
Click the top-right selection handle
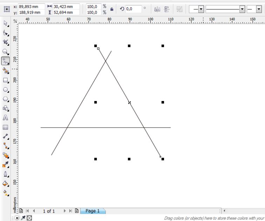point(163,46)
